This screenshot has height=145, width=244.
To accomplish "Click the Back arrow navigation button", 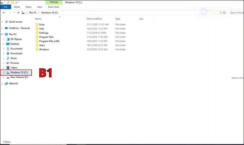I will coord(3,13).
